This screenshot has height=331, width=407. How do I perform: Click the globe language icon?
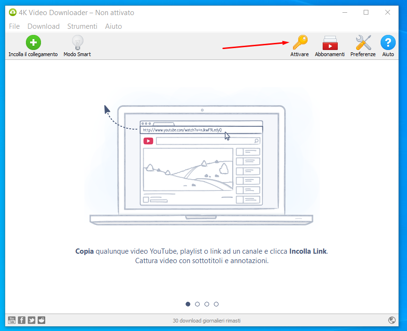[392, 320]
